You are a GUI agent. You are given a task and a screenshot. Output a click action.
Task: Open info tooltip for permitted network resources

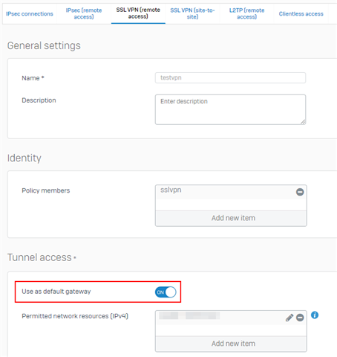pyautogui.click(x=315, y=315)
